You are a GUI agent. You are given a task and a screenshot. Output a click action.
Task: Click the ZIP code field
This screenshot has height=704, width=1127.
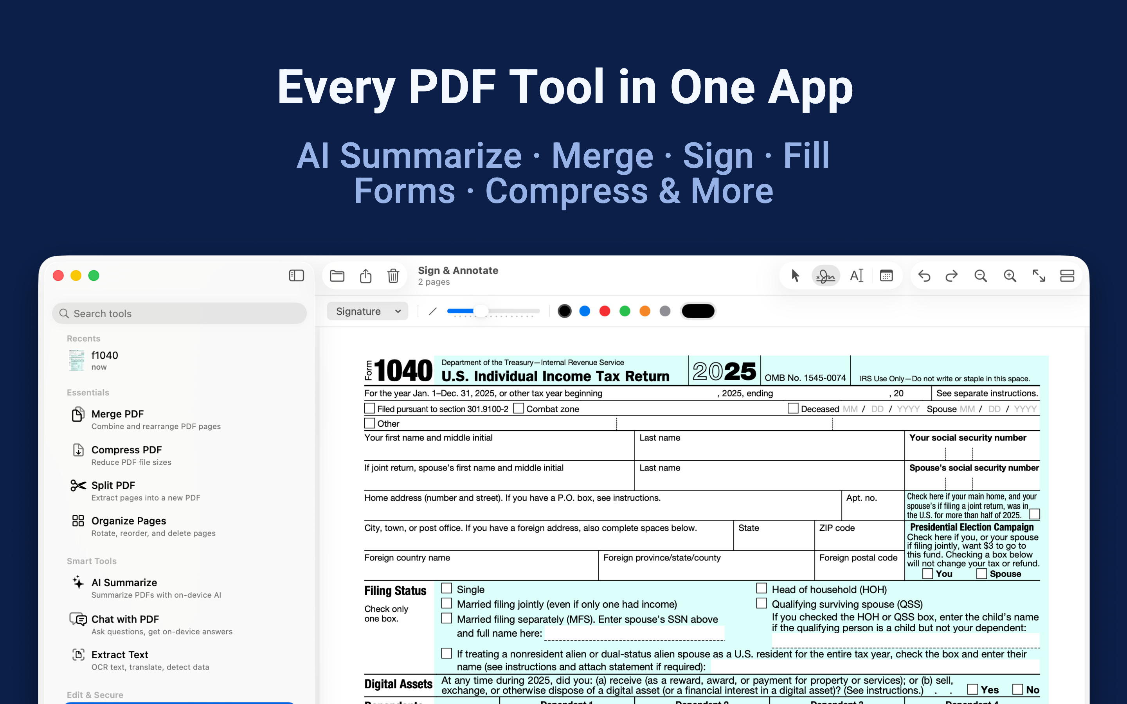coord(859,536)
